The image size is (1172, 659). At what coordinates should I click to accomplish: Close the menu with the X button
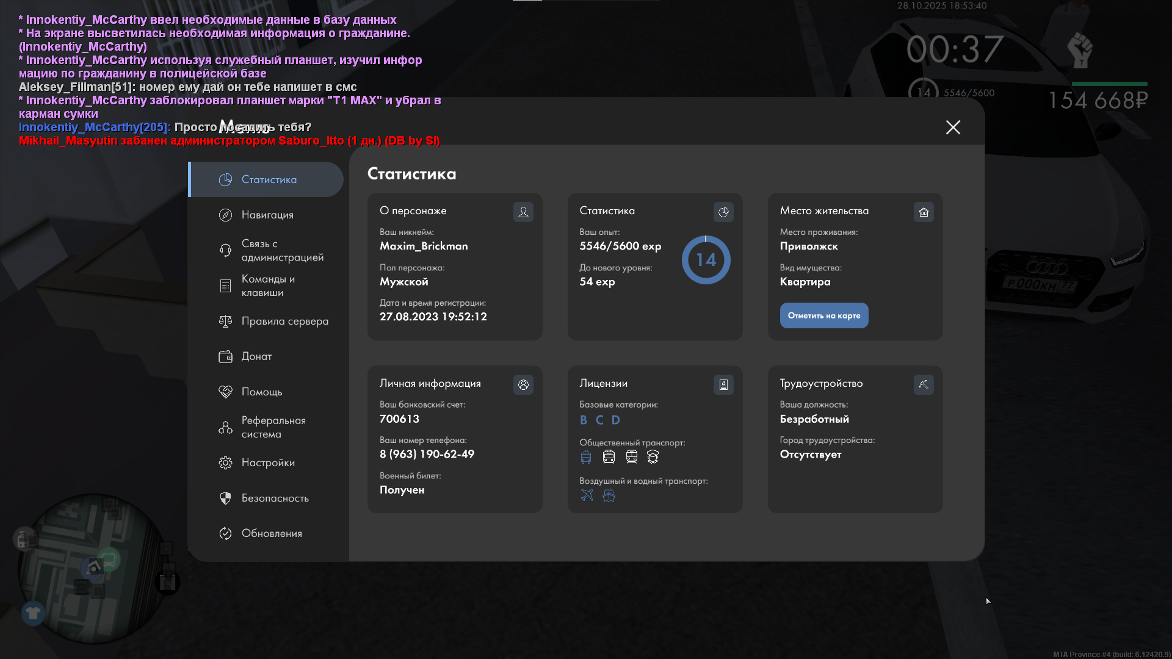coord(953,127)
